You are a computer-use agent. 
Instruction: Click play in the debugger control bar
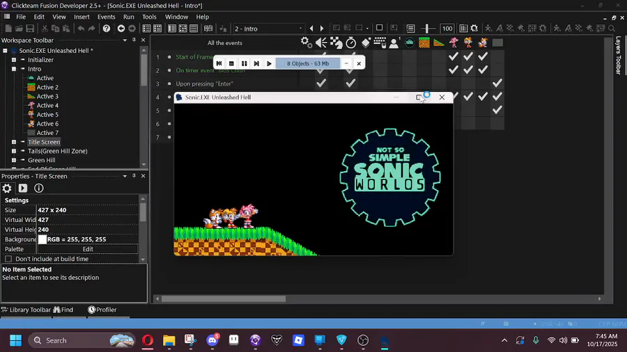coord(269,63)
